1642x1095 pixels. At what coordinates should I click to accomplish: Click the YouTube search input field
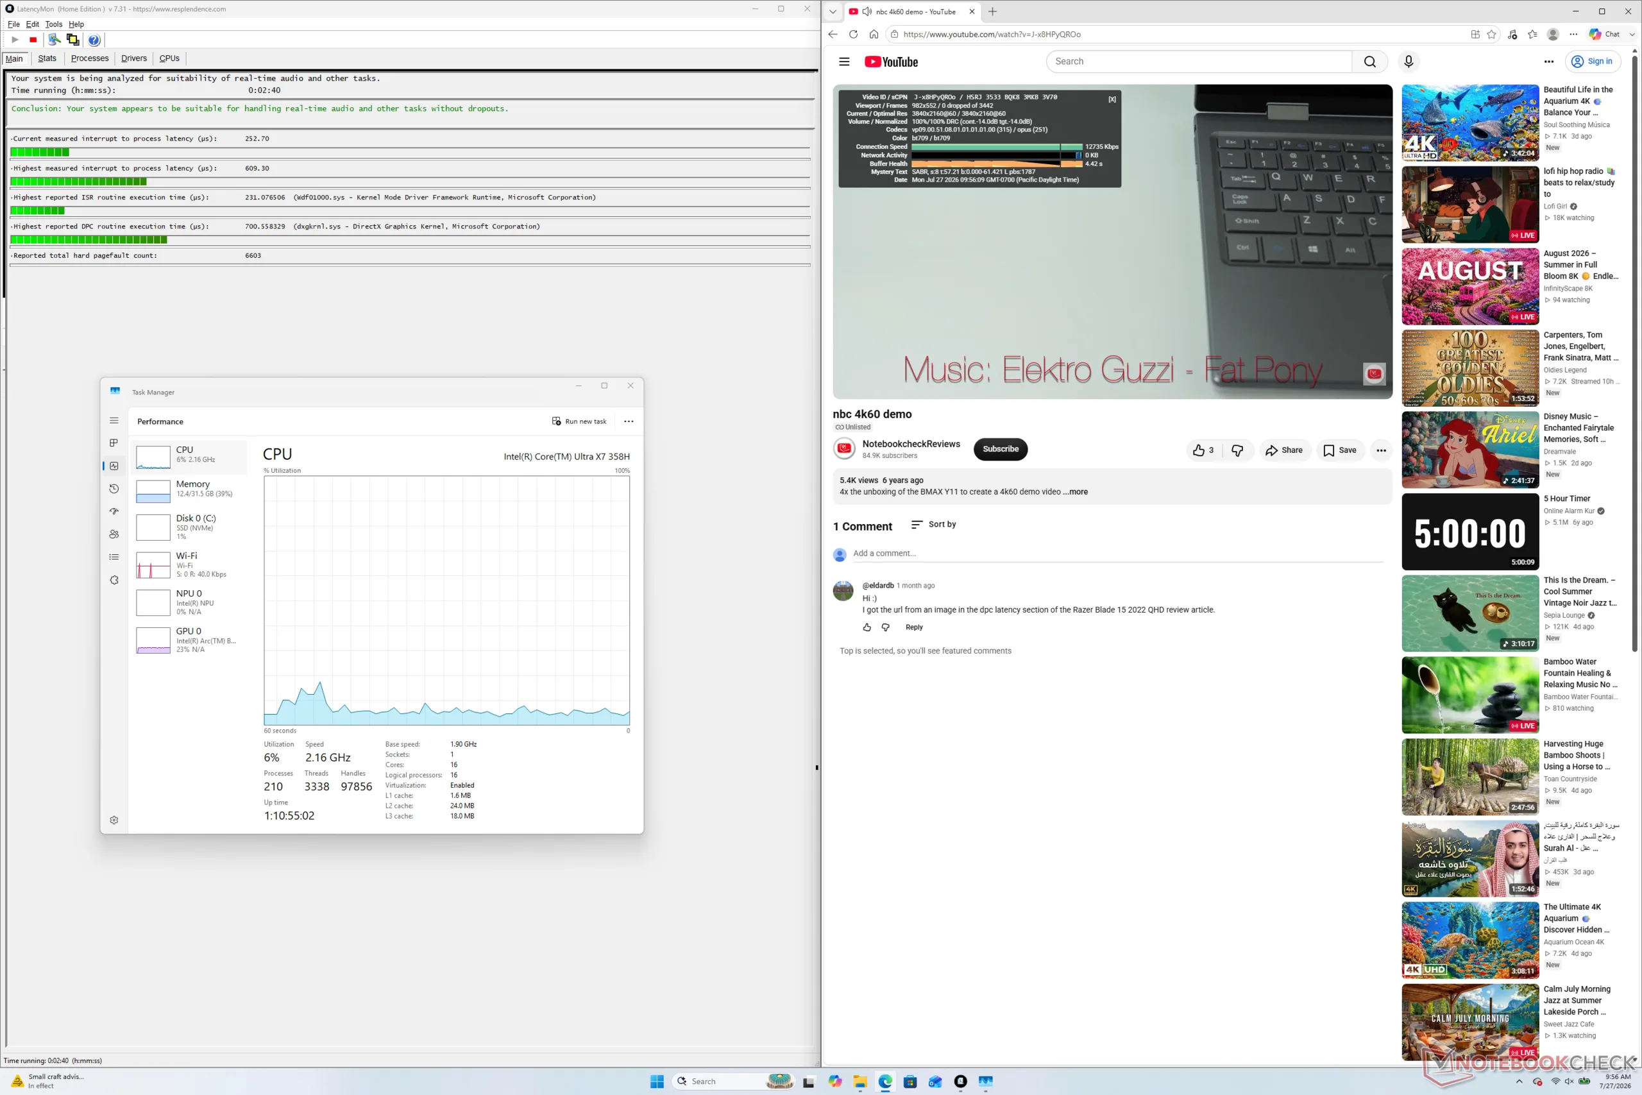[x=1199, y=62]
